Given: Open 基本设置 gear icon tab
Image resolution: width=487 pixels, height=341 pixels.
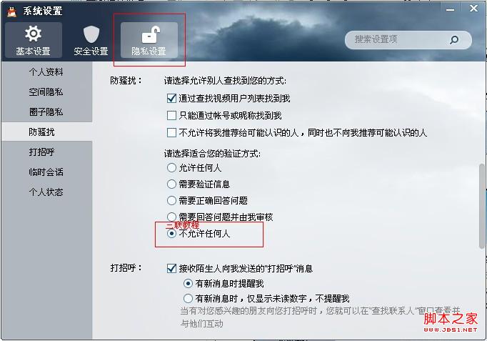Looking at the screenshot, I should point(34,40).
